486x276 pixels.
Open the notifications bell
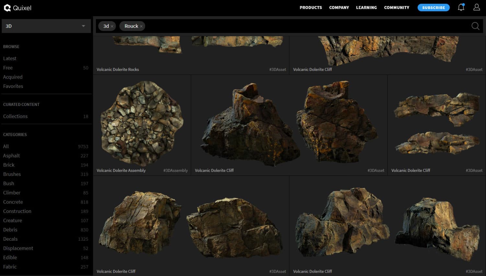pyautogui.click(x=461, y=7)
